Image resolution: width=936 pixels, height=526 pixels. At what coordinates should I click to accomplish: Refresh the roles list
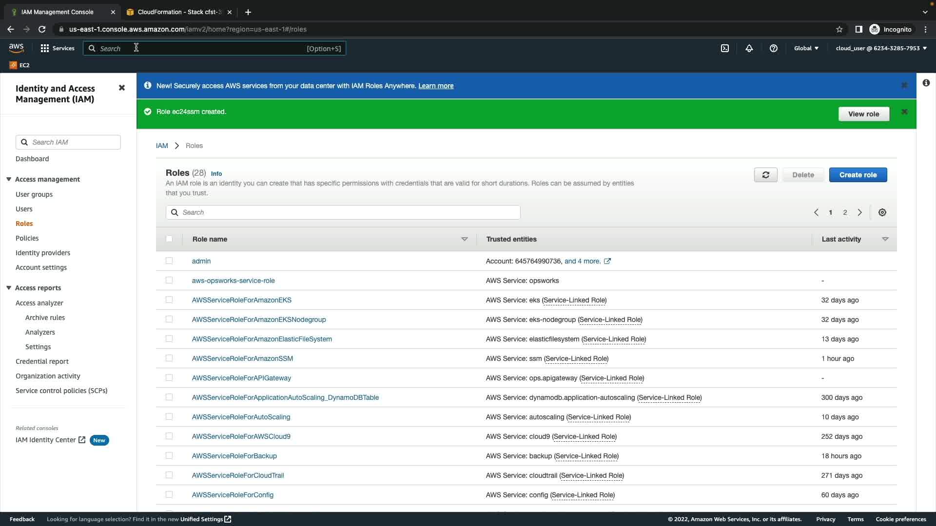coord(765,175)
